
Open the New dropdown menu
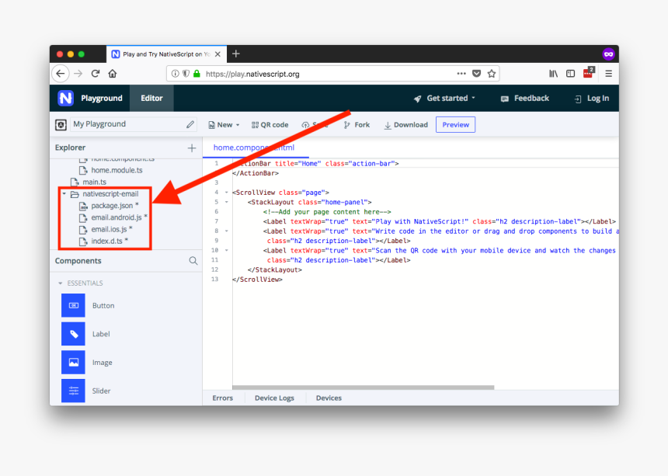pos(224,125)
